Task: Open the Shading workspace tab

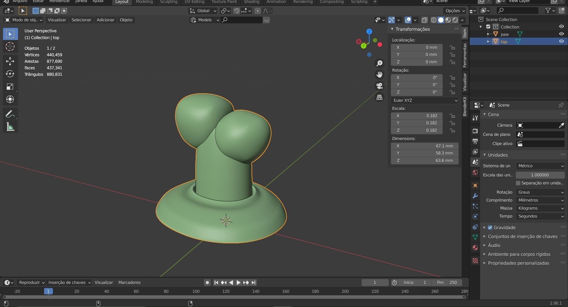Action: [x=252, y=2]
